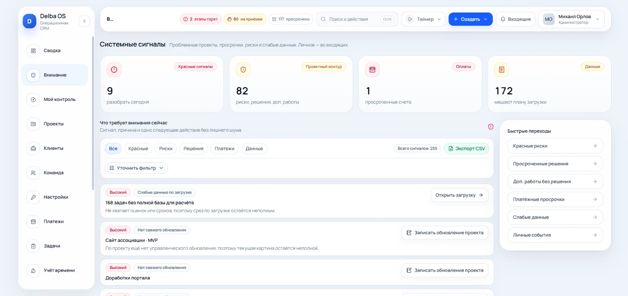The image size is (628, 296).
Task: Open Красные риски quick link
Action: click(555, 146)
